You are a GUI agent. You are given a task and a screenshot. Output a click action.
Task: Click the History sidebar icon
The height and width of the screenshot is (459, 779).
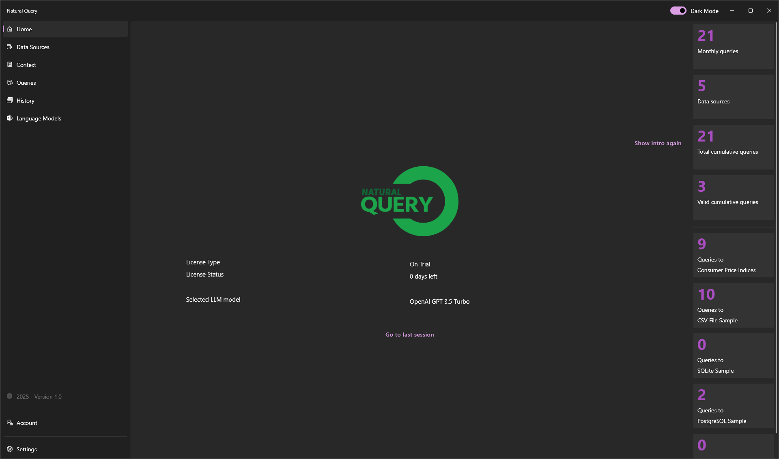[10, 101]
